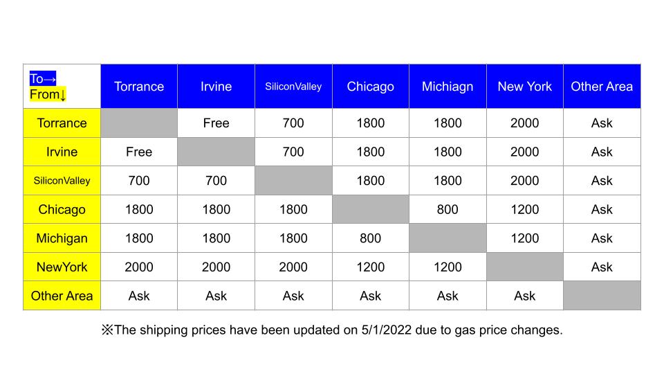Click the yellow Michigan row header
The height and width of the screenshot is (374, 664).
[62, 238]
